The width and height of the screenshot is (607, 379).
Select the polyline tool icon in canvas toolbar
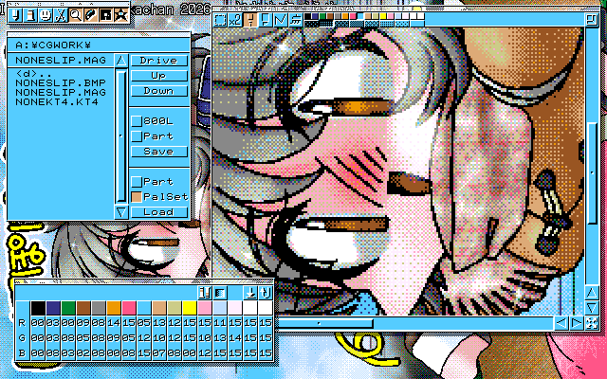point(281,20)
